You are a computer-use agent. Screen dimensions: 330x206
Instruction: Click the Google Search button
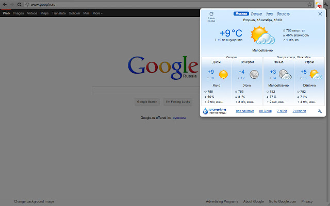click(x=147, y=102)
